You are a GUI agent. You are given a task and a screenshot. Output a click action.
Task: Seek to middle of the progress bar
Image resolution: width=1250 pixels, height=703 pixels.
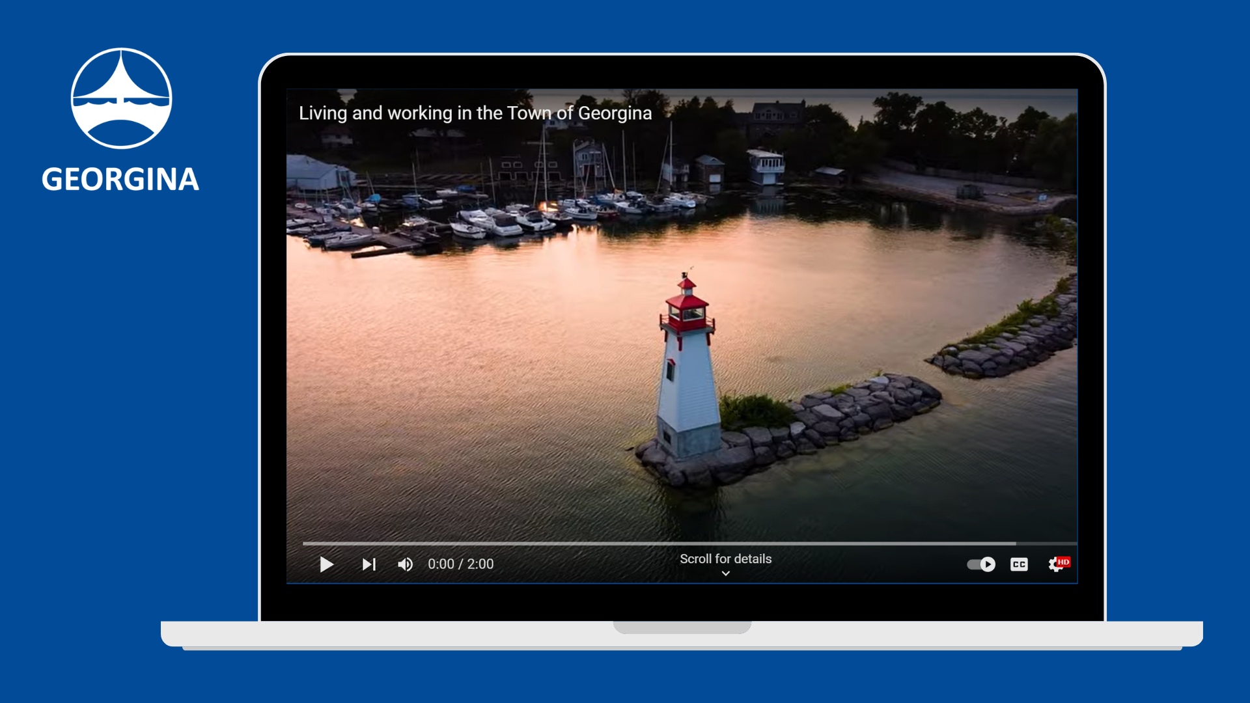pyautogui.click(x=689, y=543)
